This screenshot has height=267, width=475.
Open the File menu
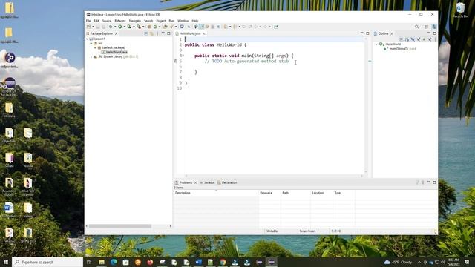(88, 21)
